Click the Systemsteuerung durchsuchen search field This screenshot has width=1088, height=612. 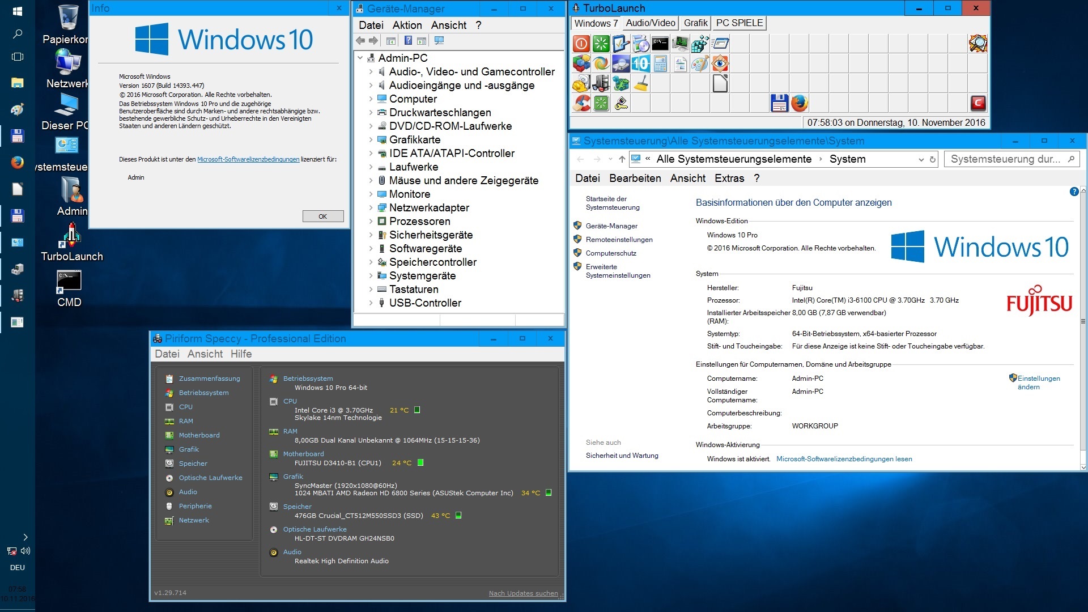[1005, 159]
